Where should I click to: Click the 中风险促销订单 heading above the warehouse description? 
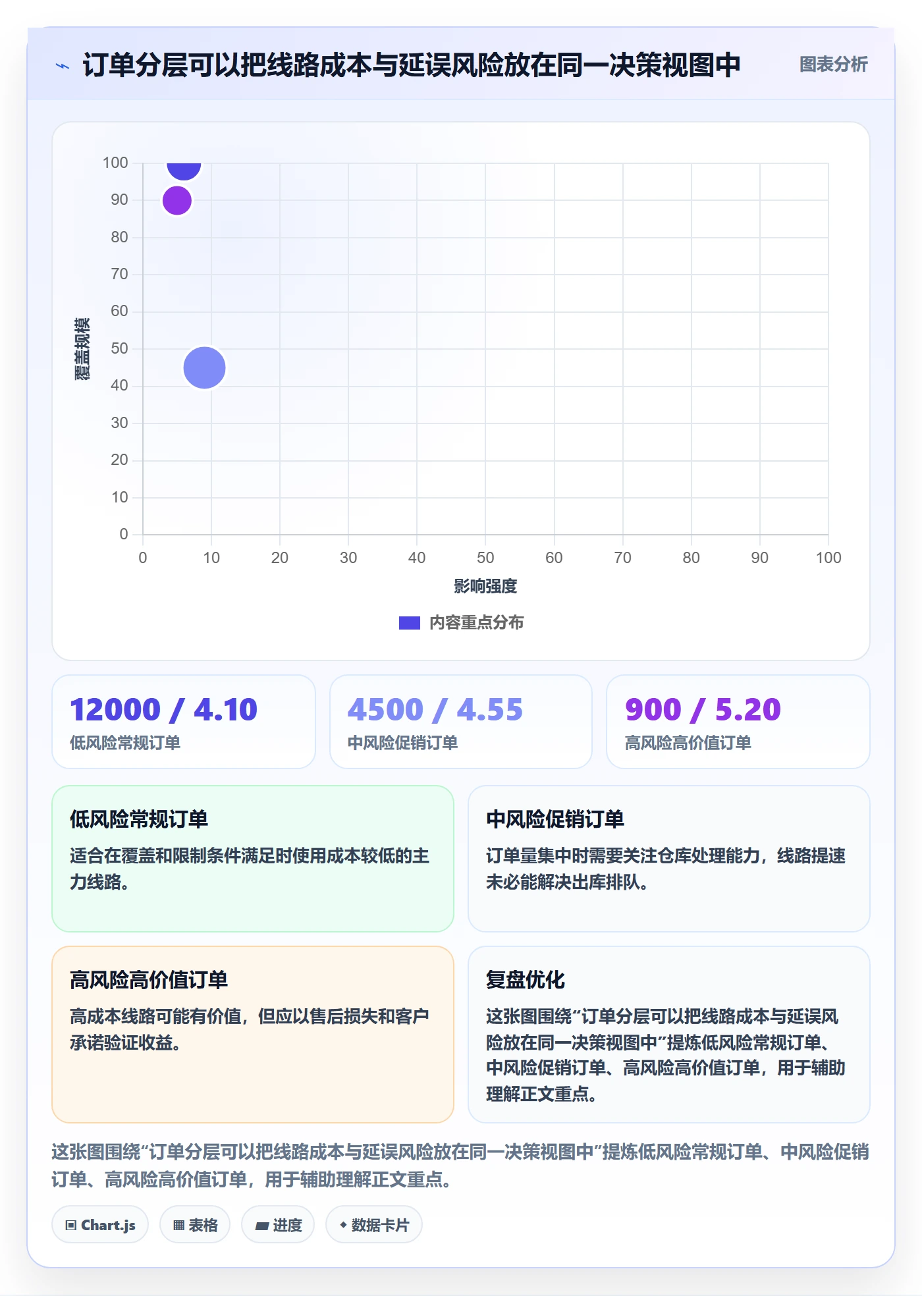tap(555, 819)
